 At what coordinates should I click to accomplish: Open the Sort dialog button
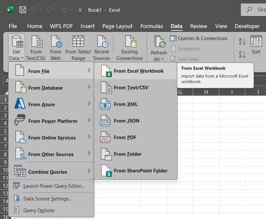pyautogui.click(x=256, y=45)
